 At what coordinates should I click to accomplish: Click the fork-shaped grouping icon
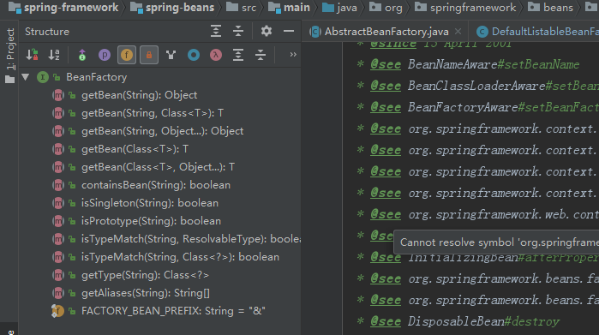pyautogui.click(x=171, y=55)
